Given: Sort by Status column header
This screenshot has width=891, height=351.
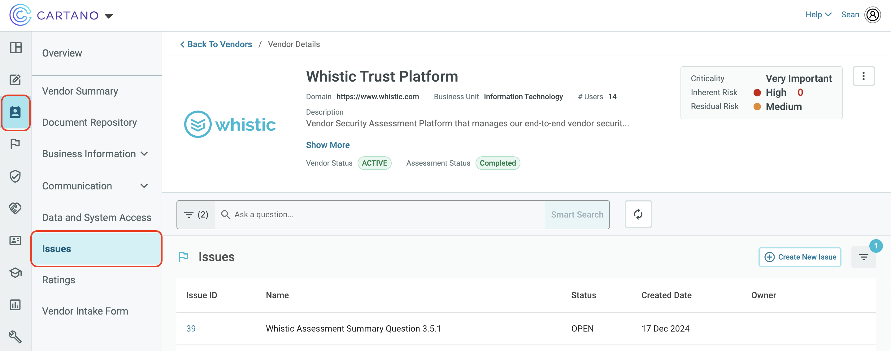Looking at the screenshot, I should pos(583,295).
